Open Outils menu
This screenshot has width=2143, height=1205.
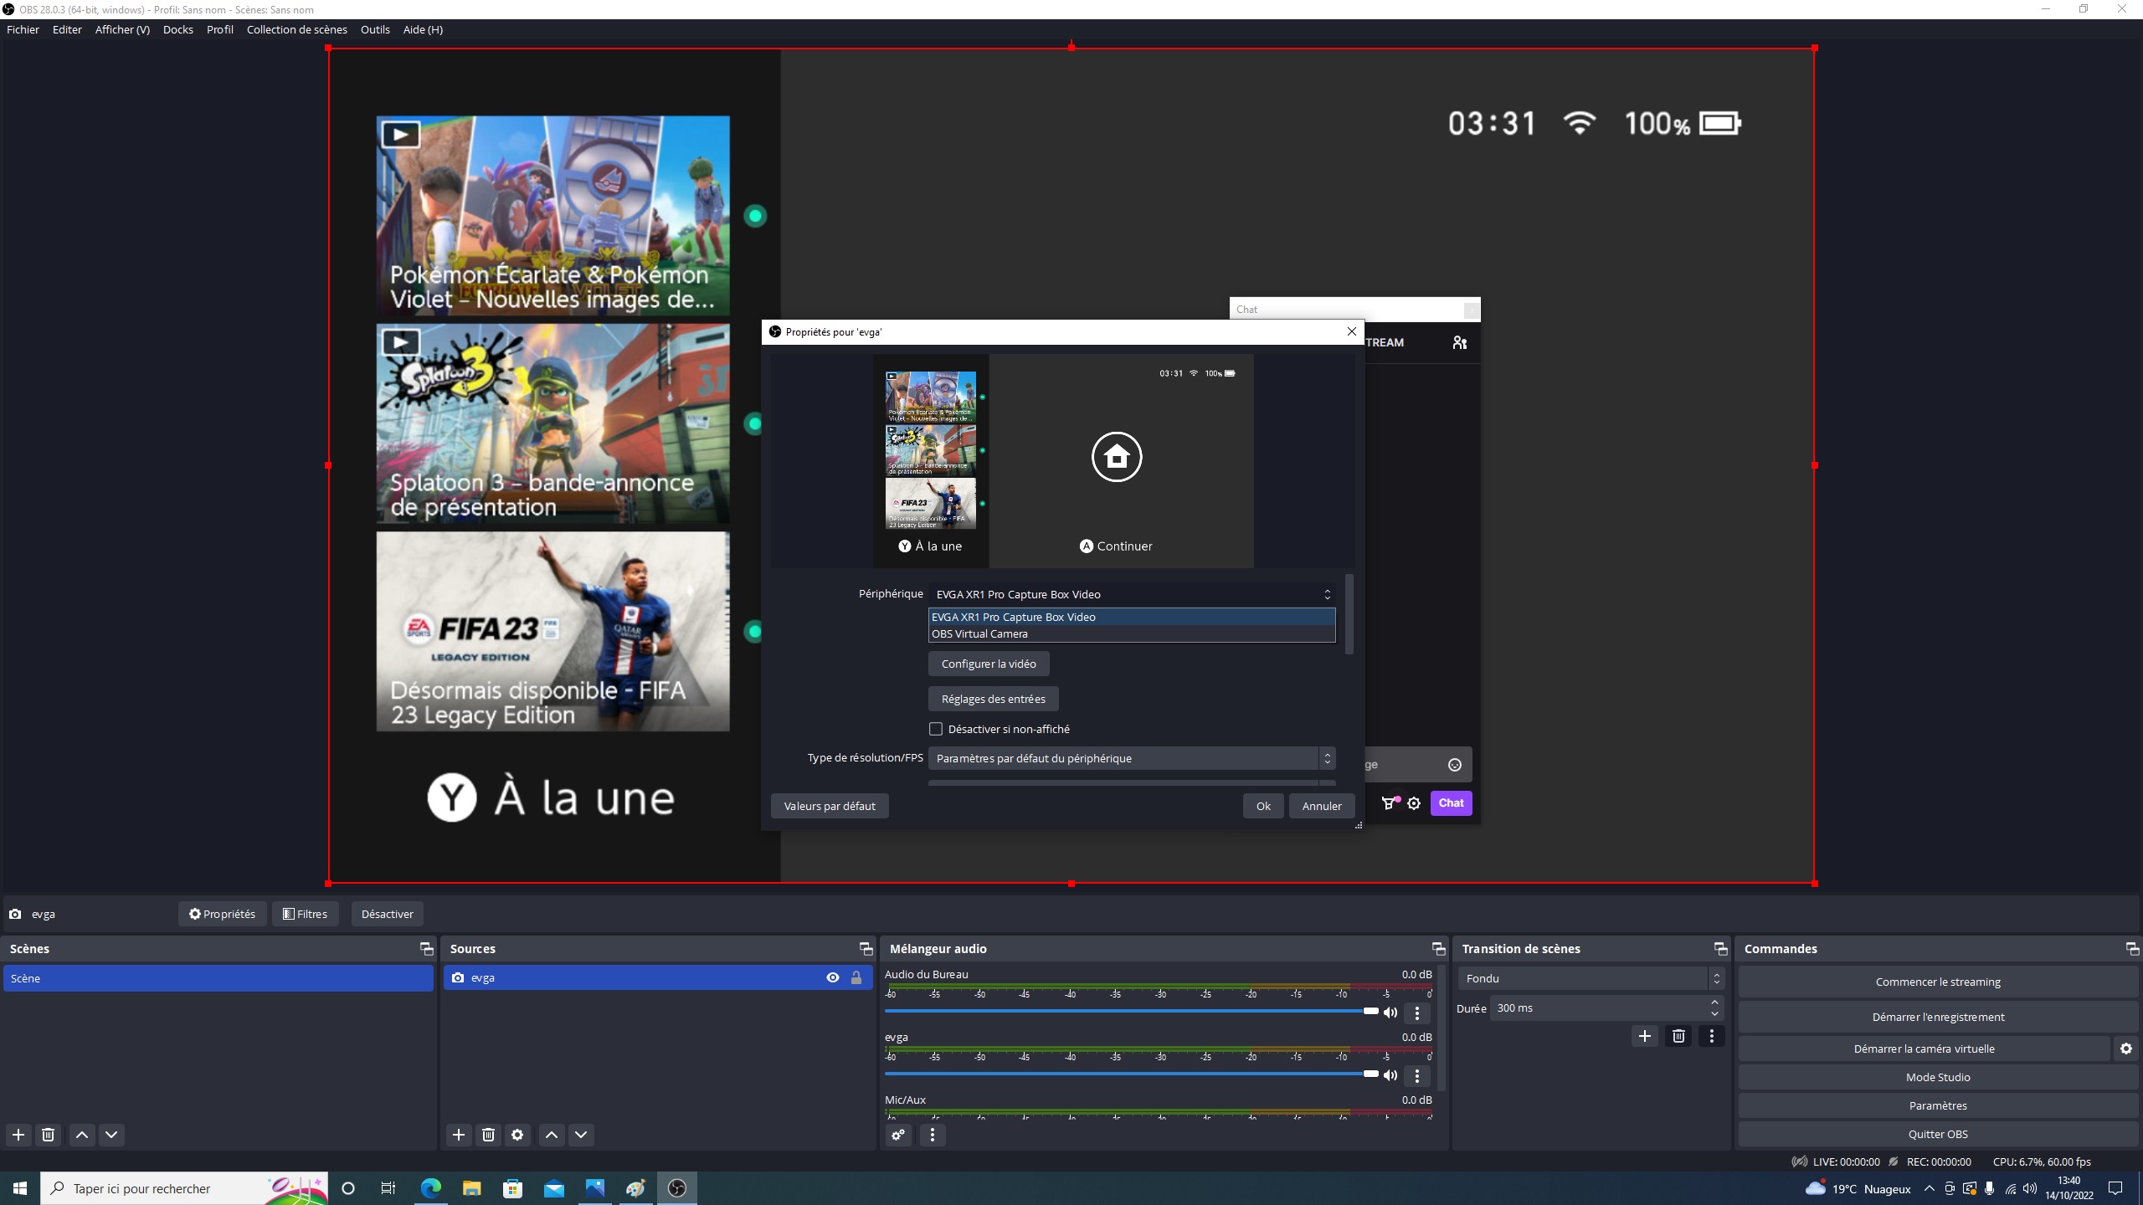pyautogui.click(x=375, y=29)
